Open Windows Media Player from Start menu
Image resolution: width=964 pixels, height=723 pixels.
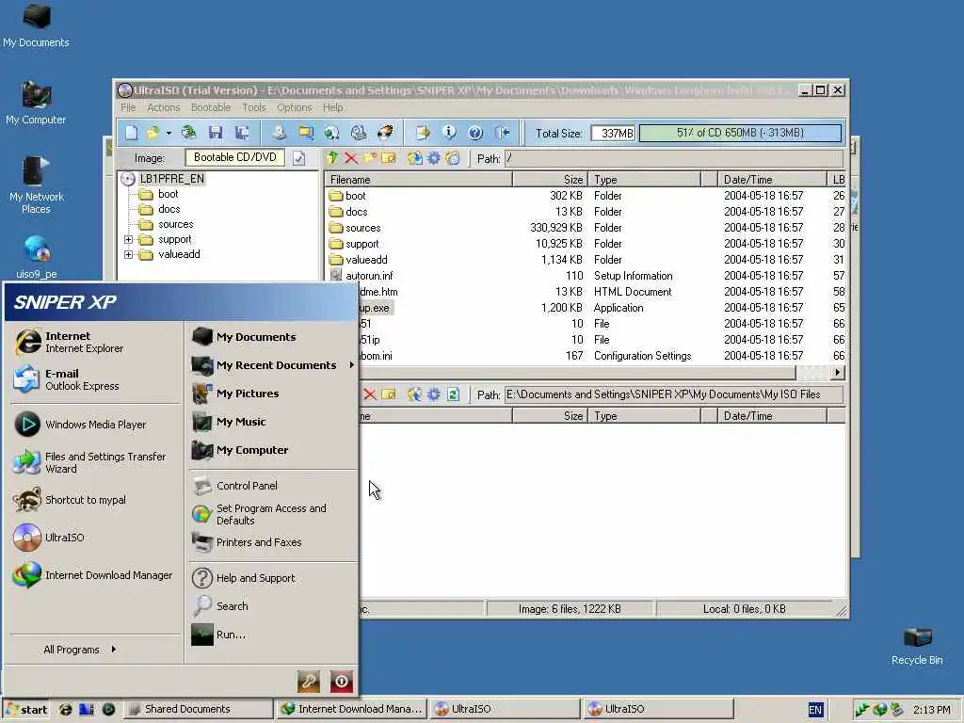pyautogui.click(x=81, y=425)
